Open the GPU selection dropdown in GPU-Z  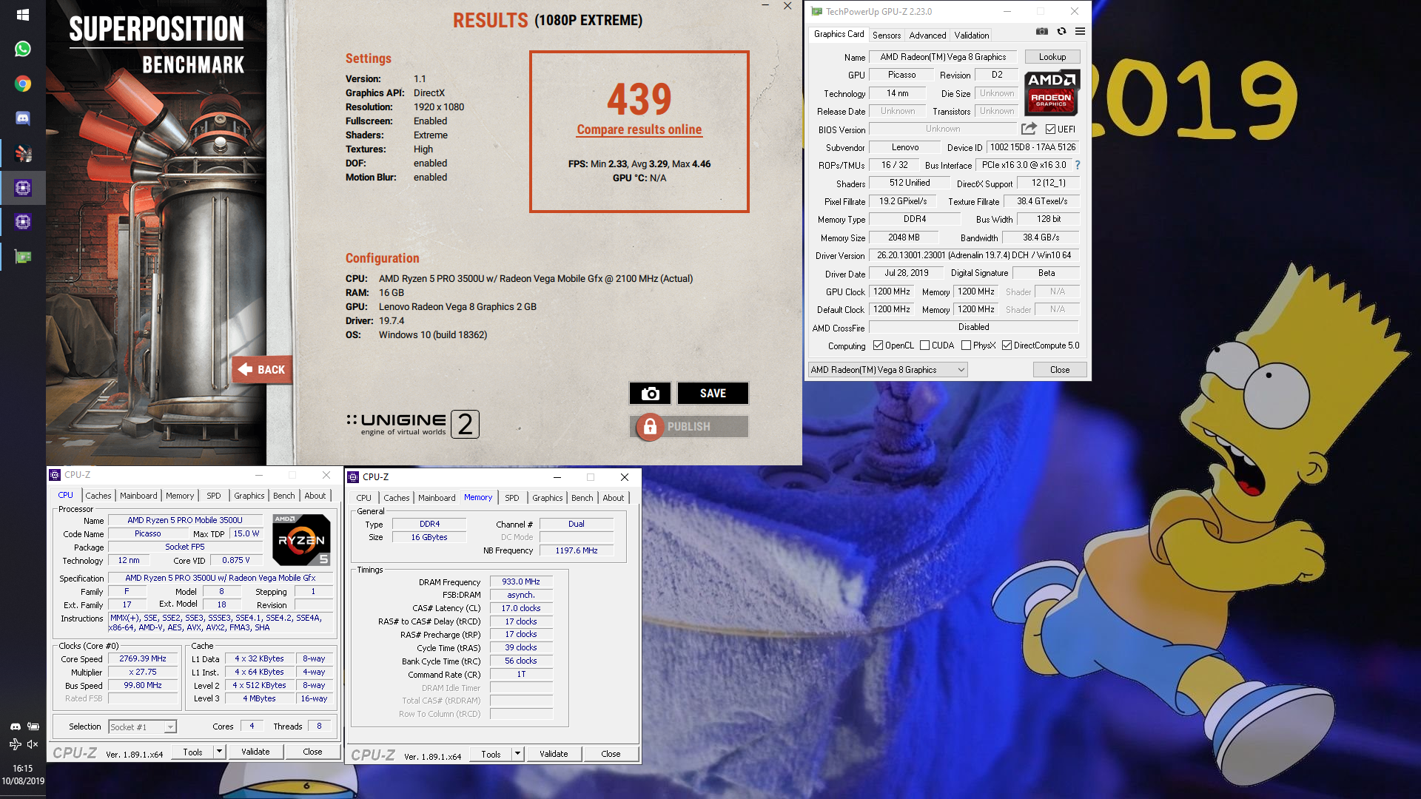point(887,370)
